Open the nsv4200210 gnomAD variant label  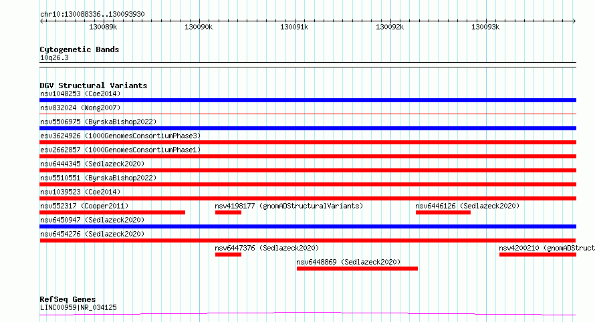[x=546, y=248]
